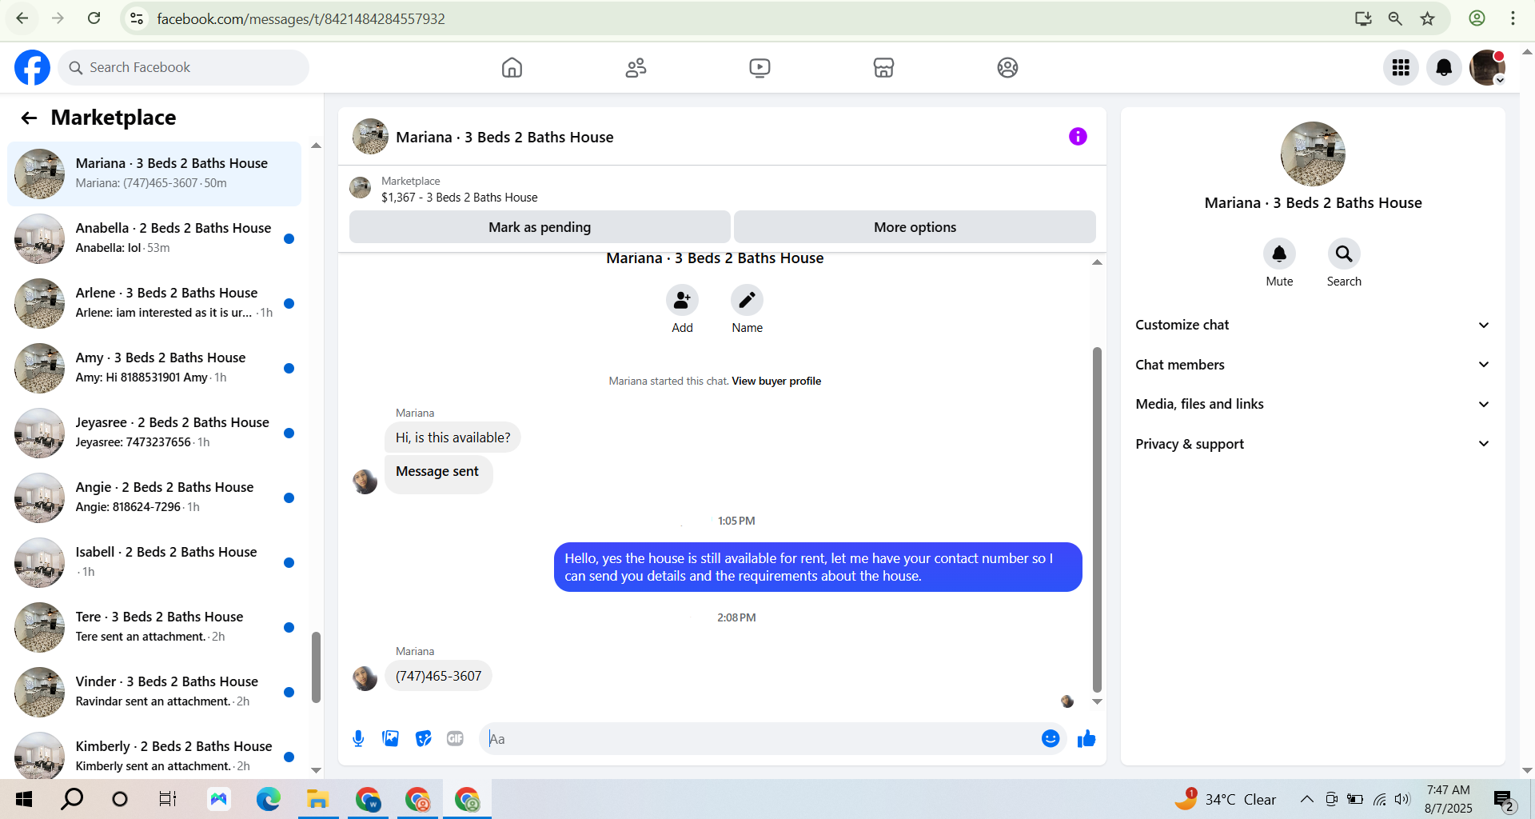Attach a photo file icon
Screen dimensions: 1535x819
[x=390, y=739]
